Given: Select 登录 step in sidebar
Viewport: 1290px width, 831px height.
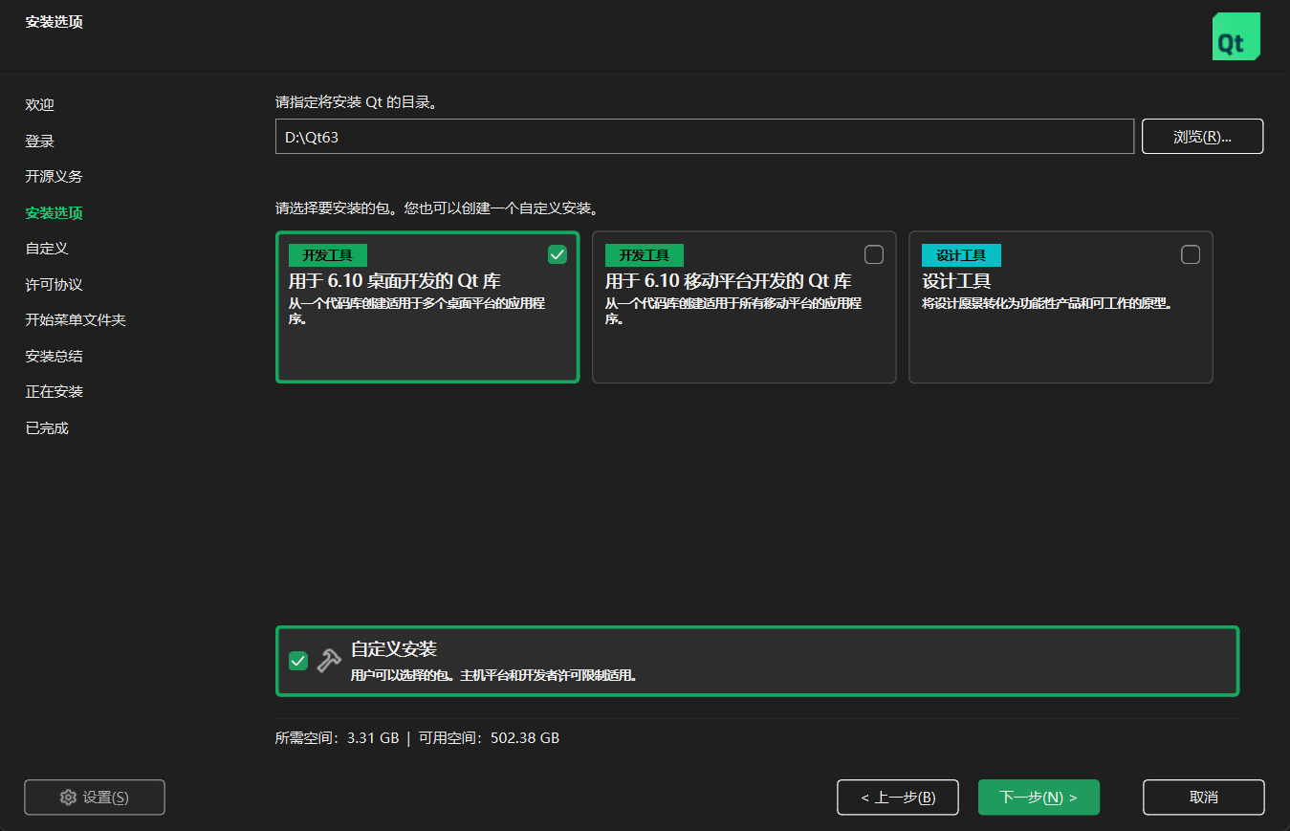Looking at the screenshot, I should pyautogui.click(x=40, y=142).
